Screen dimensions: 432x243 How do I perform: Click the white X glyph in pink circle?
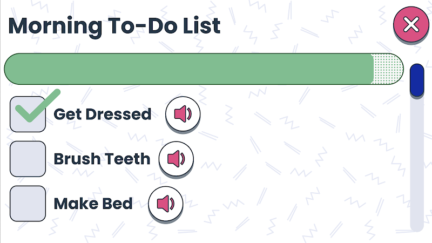tap(411, 24)
